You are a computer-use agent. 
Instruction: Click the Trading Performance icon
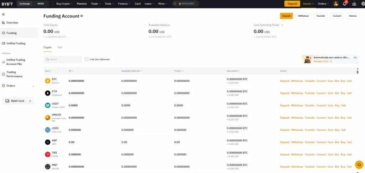point(3,74)
